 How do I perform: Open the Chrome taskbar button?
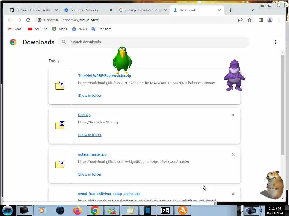point(95,210)
